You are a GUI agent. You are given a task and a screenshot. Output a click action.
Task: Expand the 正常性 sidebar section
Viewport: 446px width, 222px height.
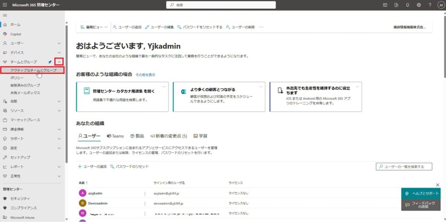pyautogui.click(x=59, y=176)
